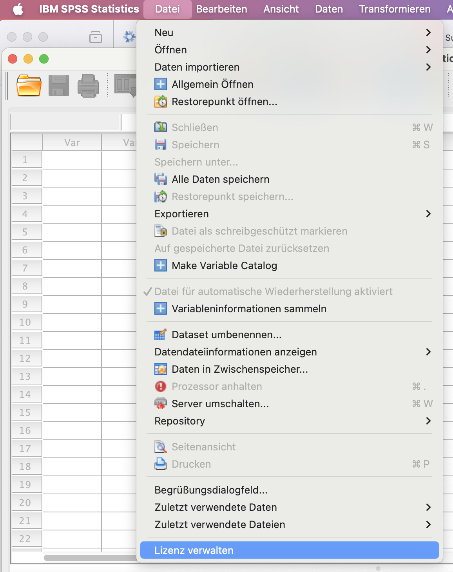Click the Print toolbar icon
The width and height of the screenshot is (453, 572).
pyautogui.click(x=88, y=86)
